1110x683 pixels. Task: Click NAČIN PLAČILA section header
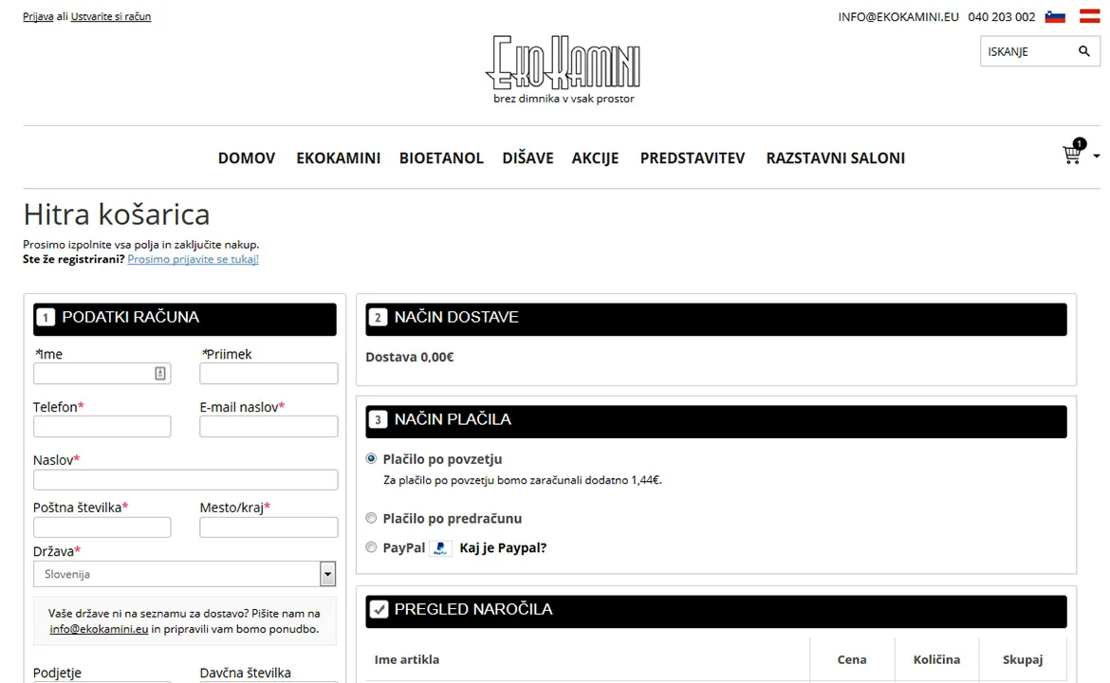[x=715, y=421]
